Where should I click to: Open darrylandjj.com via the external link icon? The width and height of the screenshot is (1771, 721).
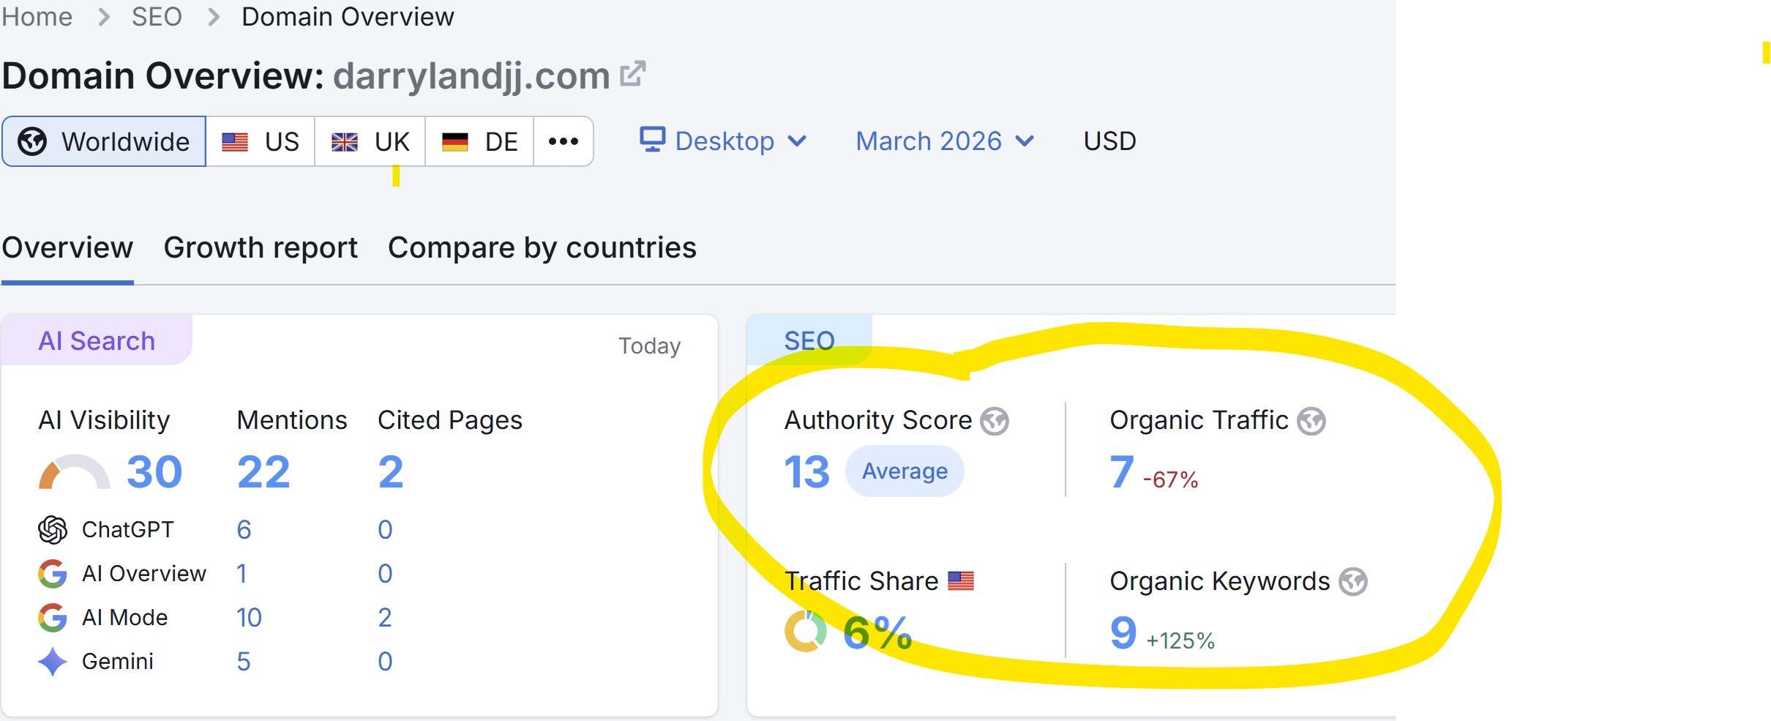[633, 73]
